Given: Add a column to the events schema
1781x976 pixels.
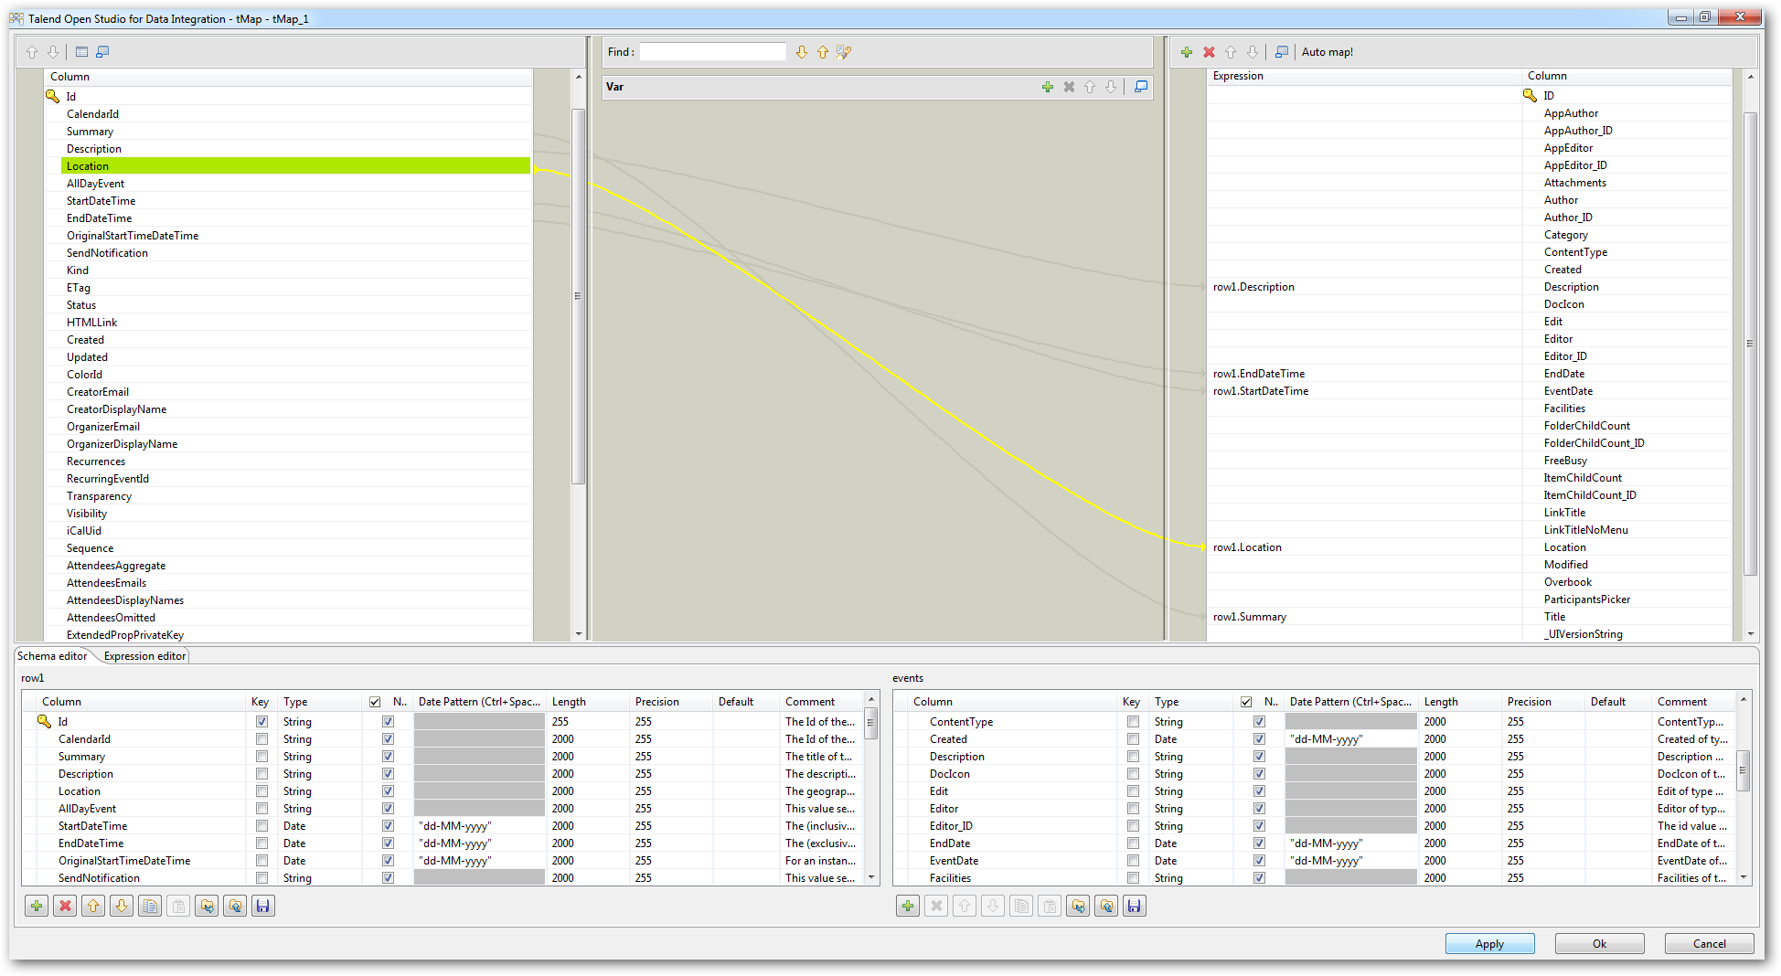Looking at the screenshot, I should tap(908, 906).
